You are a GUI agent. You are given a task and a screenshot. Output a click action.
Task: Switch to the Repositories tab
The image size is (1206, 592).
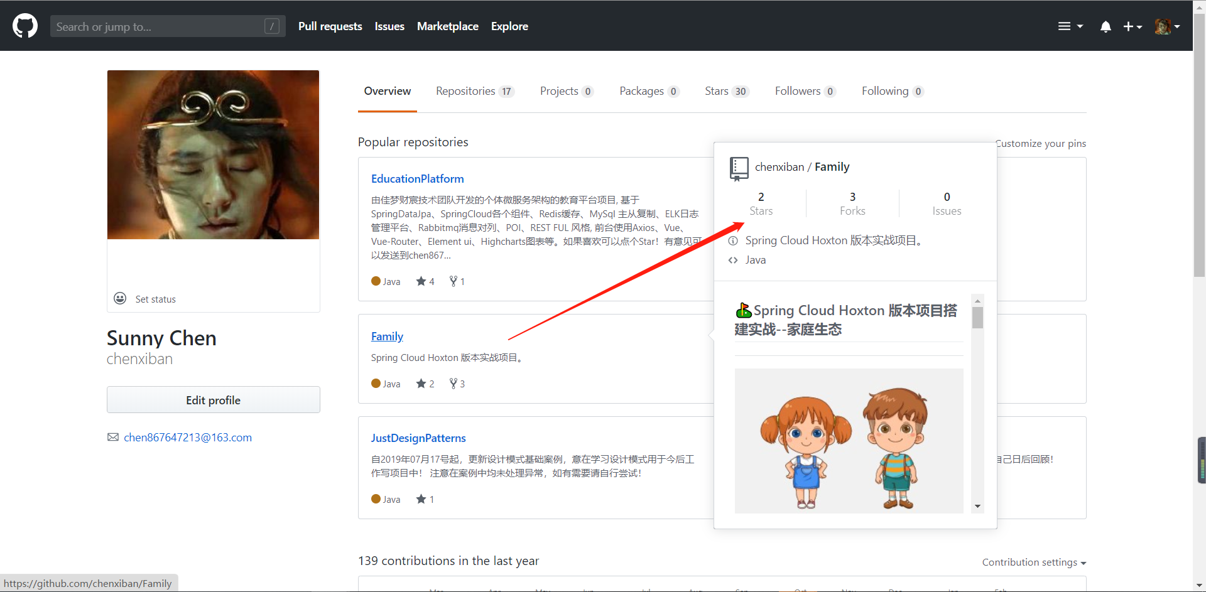475,91
